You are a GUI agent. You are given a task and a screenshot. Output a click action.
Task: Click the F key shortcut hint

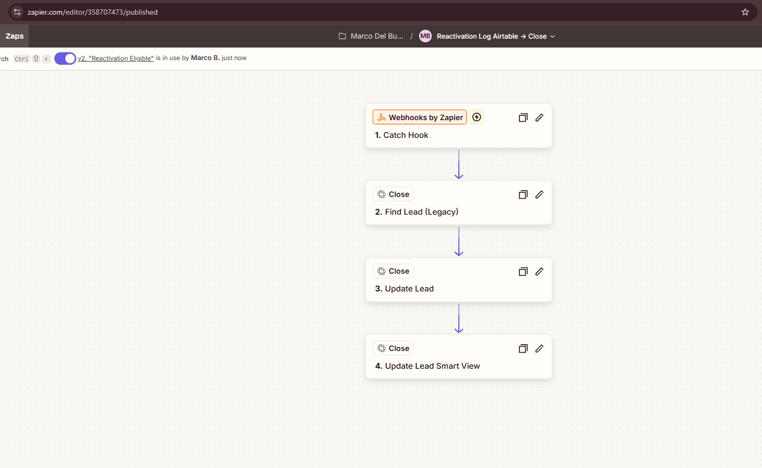[x=47, y=59]
